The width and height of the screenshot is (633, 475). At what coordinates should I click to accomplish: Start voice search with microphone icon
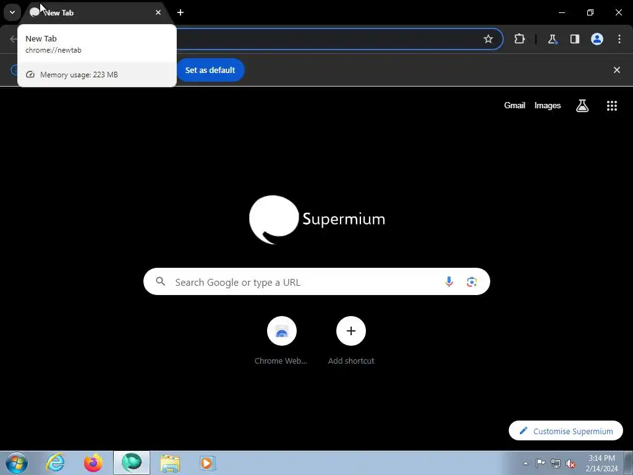(x=449, y=281)
